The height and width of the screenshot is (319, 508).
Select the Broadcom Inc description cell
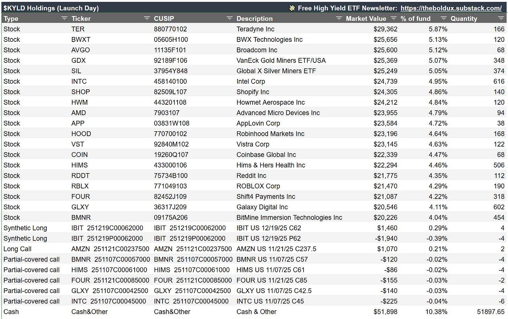(x=257, y=50)
